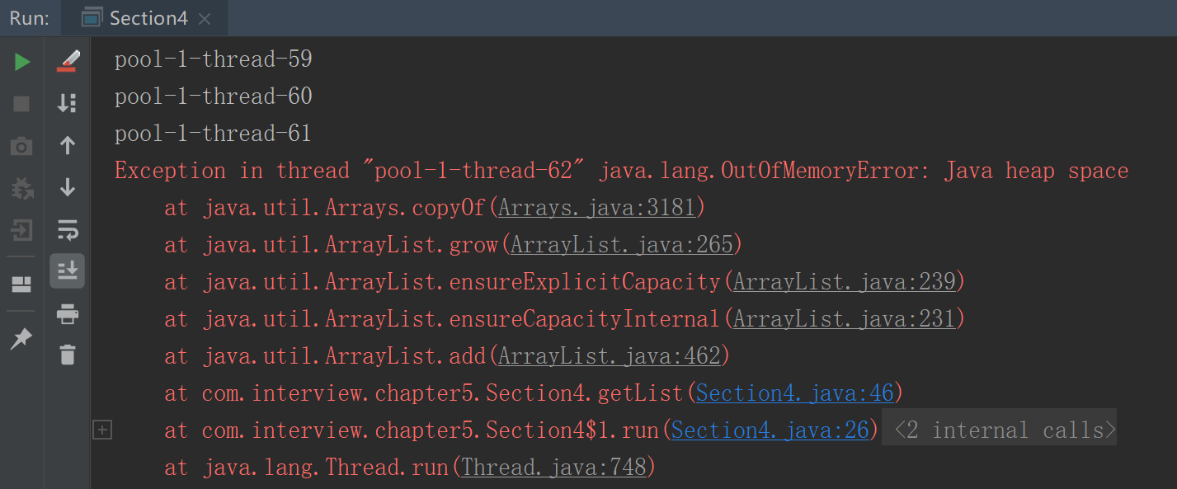Click the Stop process square icon
The height and width of the screenshot is (489, 1177).
[x=22, y=104]
